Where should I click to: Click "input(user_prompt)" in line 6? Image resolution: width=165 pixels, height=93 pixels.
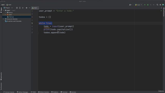[x=63, y=26]
